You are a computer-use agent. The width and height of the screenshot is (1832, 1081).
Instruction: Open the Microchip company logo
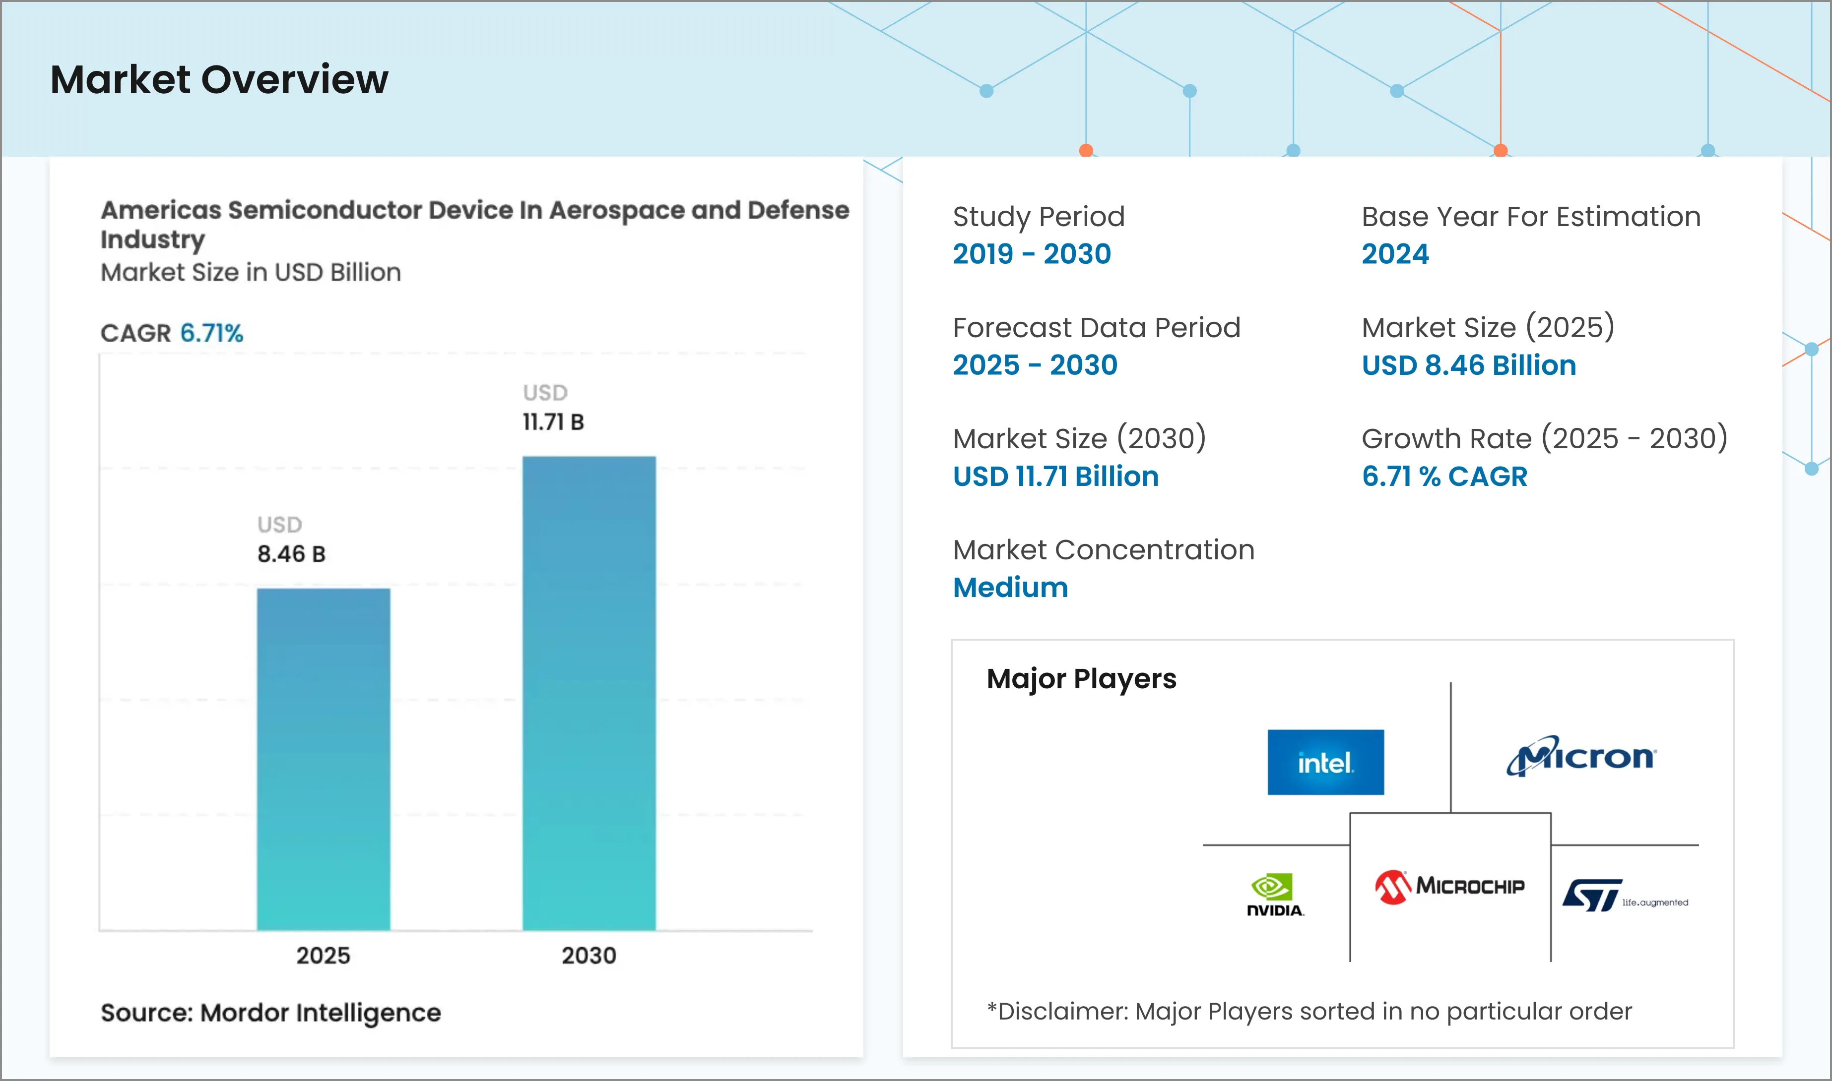[1450, 886]
